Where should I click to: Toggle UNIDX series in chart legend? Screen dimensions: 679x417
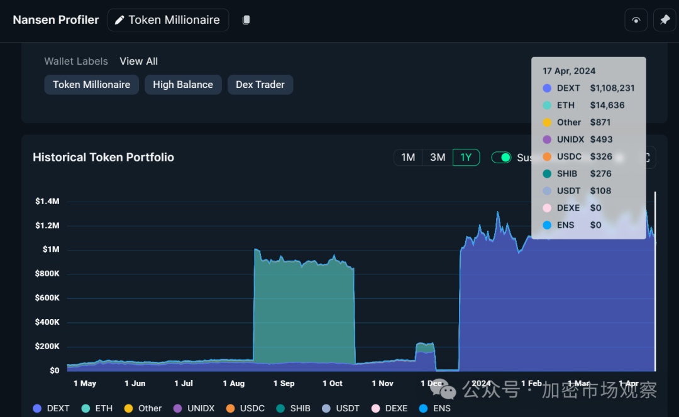pyautogui.click(x=194, y=408)
